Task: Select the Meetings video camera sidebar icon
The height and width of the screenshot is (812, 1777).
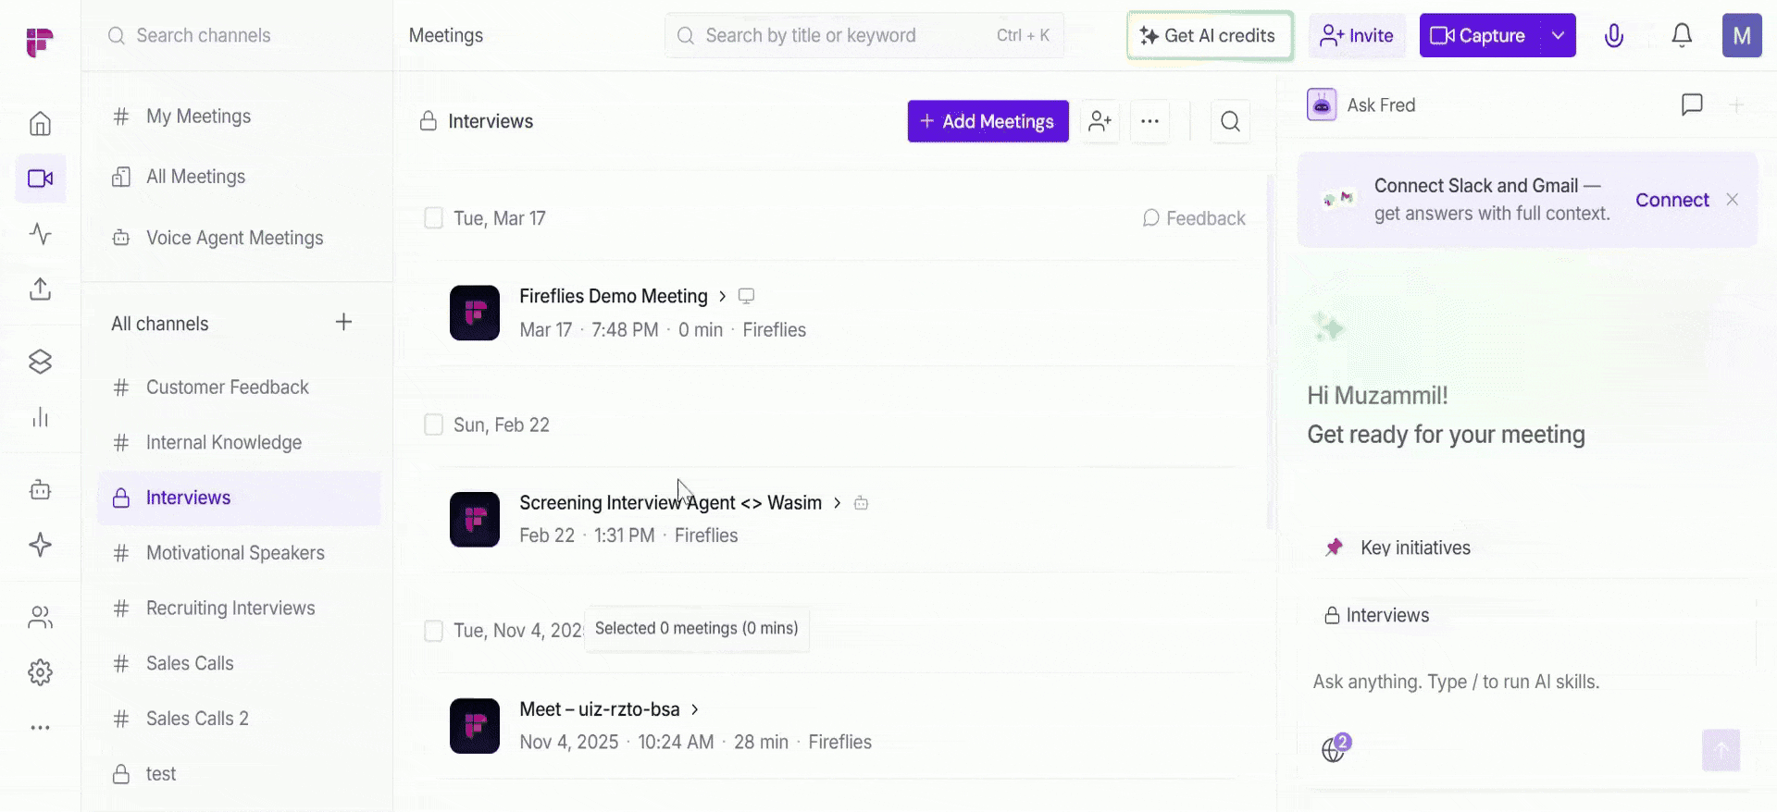Action: (x=40, y=178)
